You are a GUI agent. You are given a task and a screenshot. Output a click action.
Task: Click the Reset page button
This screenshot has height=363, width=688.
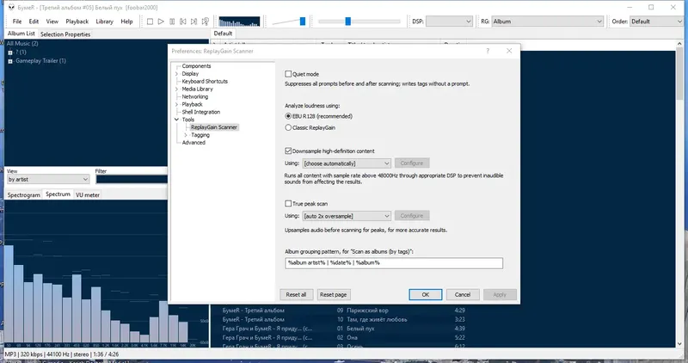coord(334,294)
